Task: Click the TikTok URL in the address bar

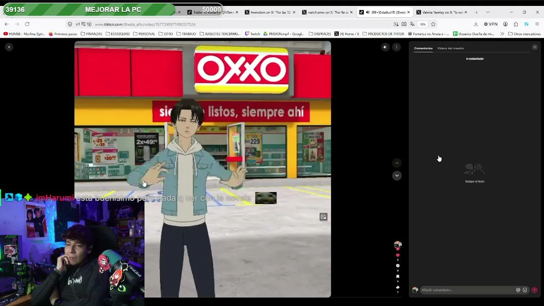Action: coord(145,25)
